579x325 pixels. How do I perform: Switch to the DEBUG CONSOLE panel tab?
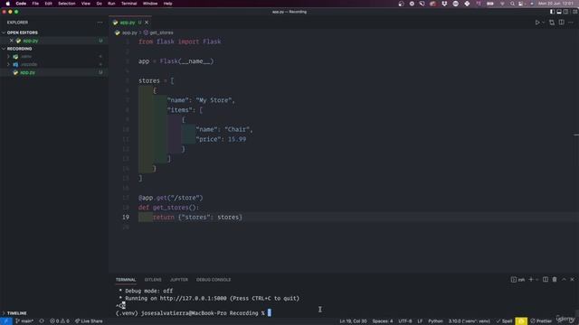pyautogui.click(x=214, y=280)
